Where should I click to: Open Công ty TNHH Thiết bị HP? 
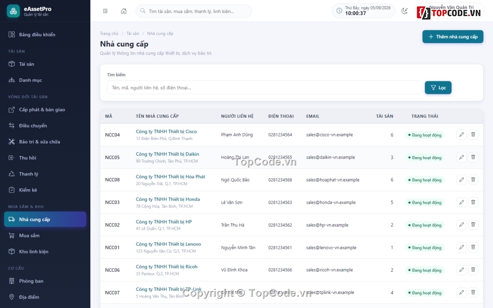164,221
